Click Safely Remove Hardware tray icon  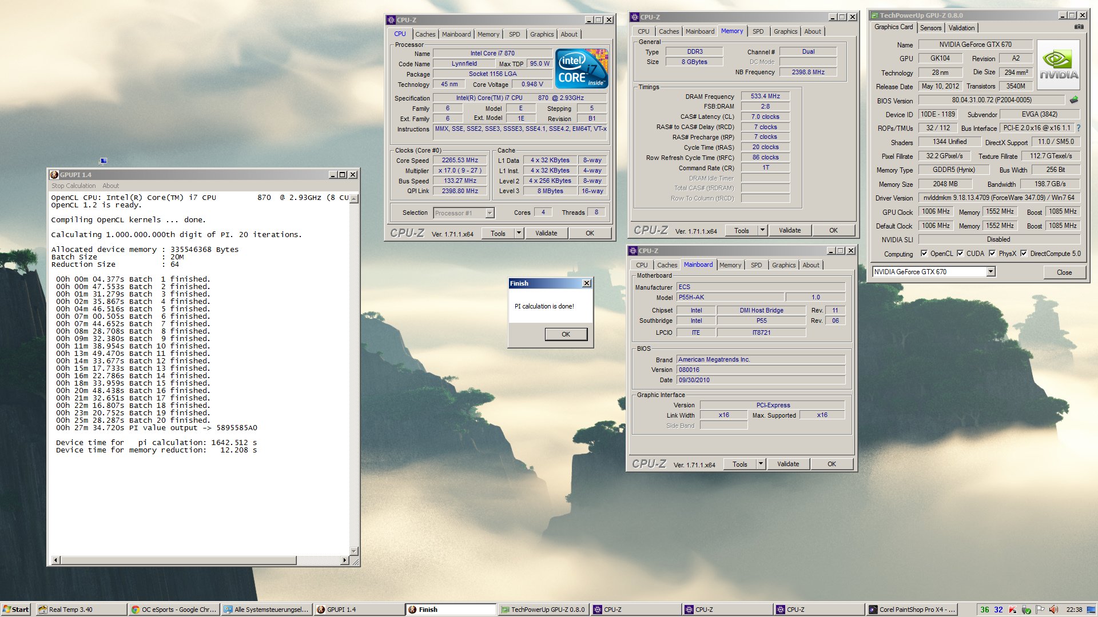point(1027,610)
